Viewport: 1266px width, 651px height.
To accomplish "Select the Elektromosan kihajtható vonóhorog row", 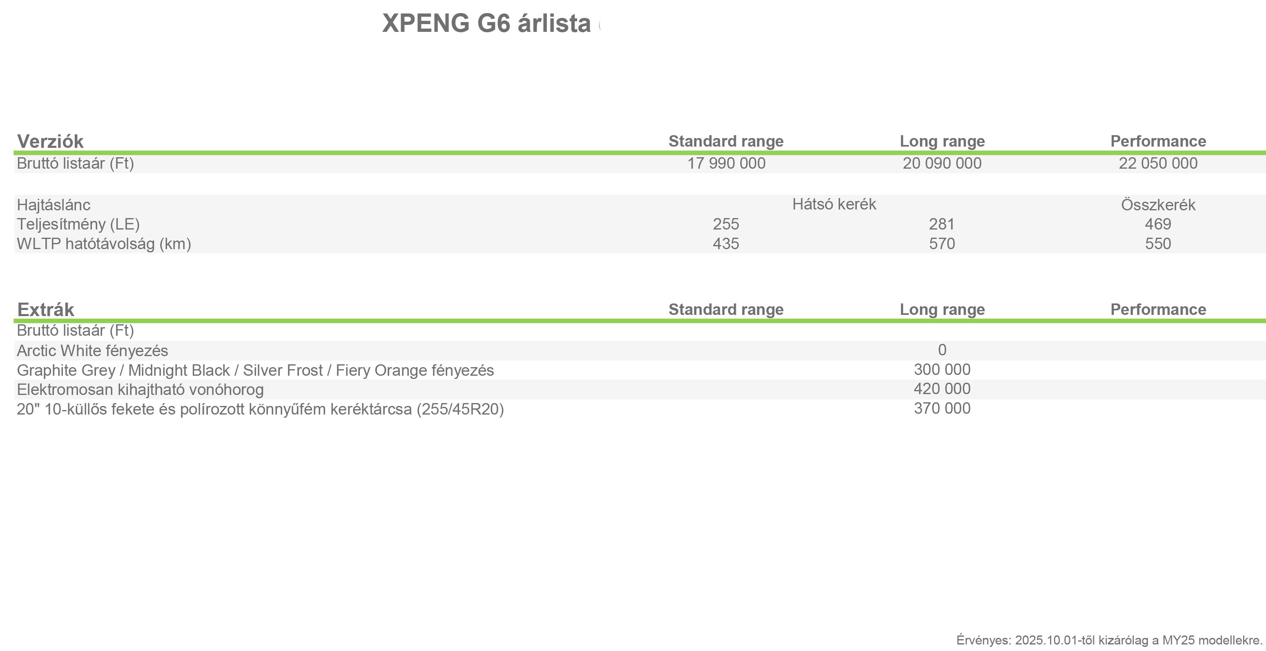I will coord(640,390).
